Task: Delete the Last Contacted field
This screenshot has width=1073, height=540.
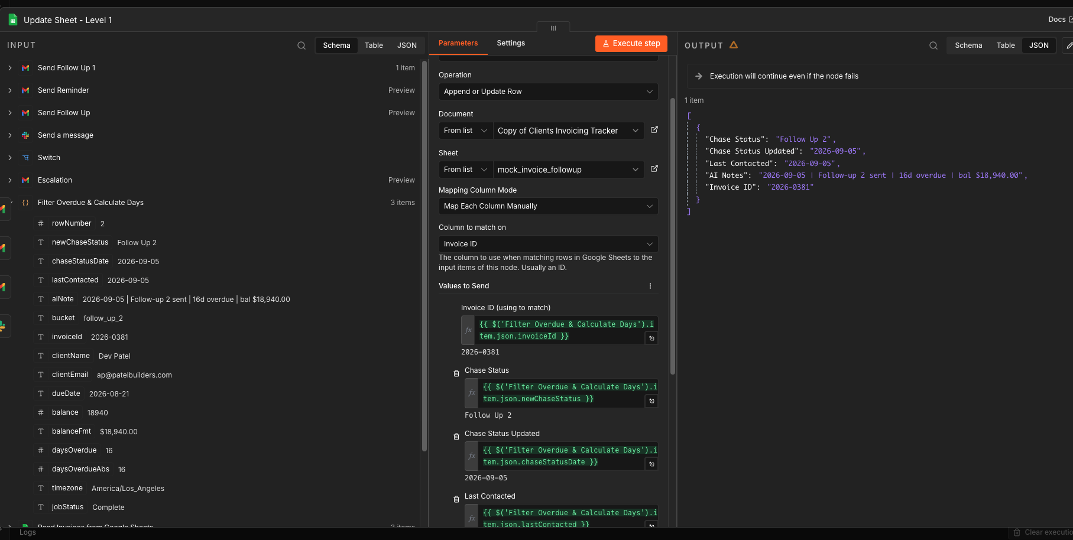Action: point(456,499)
